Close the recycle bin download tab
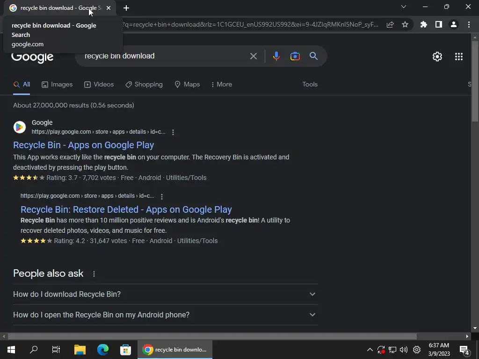This screenshot has height=359, width=479. (x=109, y=8)
